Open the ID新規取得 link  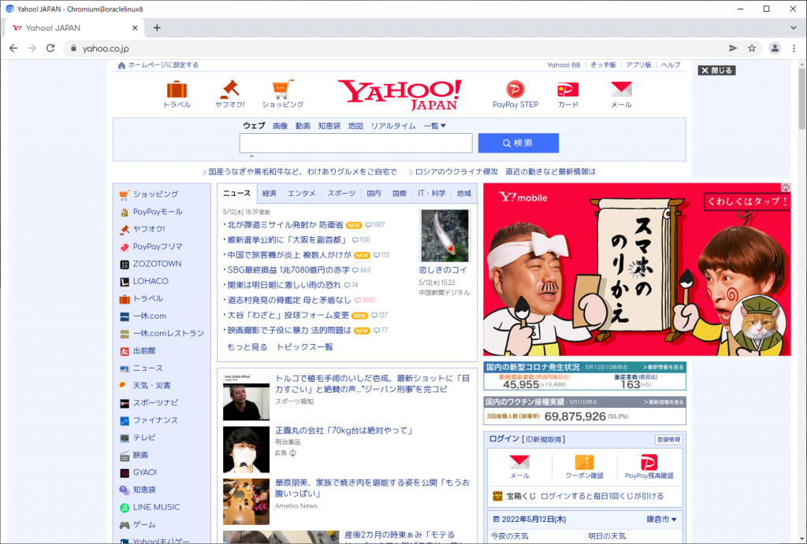[544, 439]
